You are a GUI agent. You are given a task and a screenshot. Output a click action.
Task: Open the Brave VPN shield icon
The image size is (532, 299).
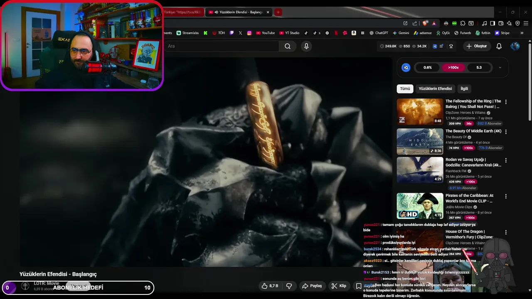(517, 23)
